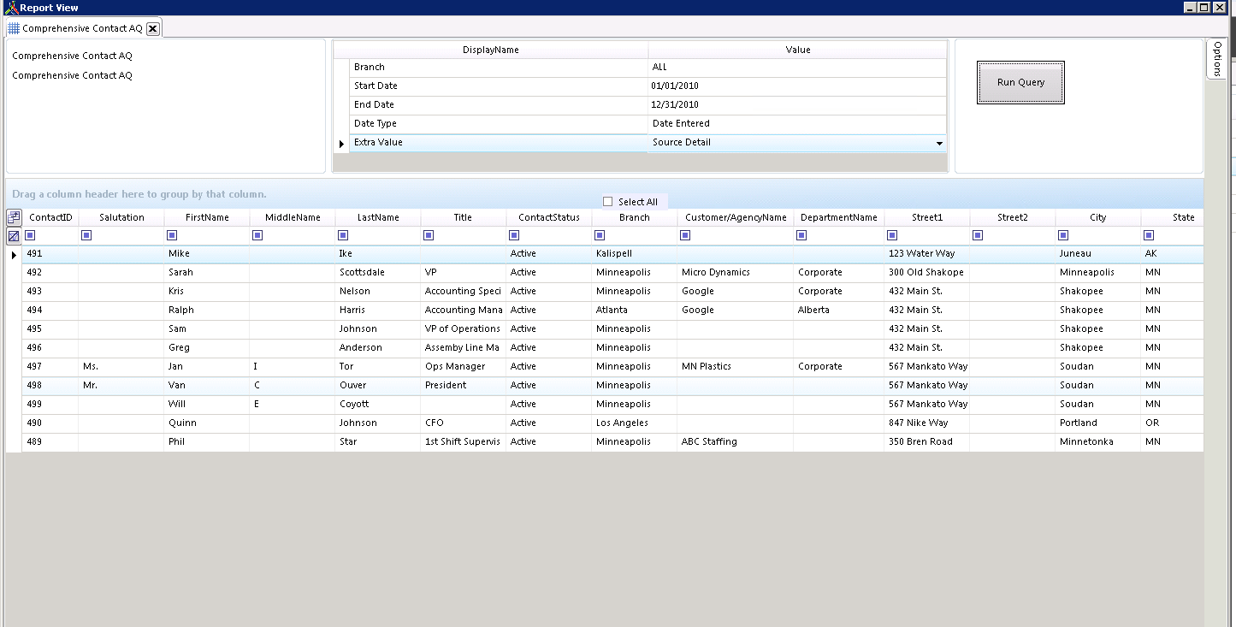Click VP of Operations title cell
Screen dimensions: 1236x627
[x=464, y=328]
